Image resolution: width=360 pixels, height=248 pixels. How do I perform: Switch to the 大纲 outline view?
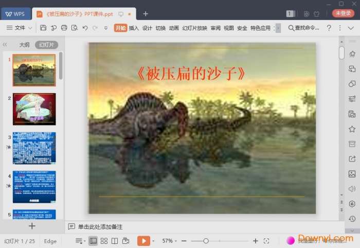coord(24,45)
